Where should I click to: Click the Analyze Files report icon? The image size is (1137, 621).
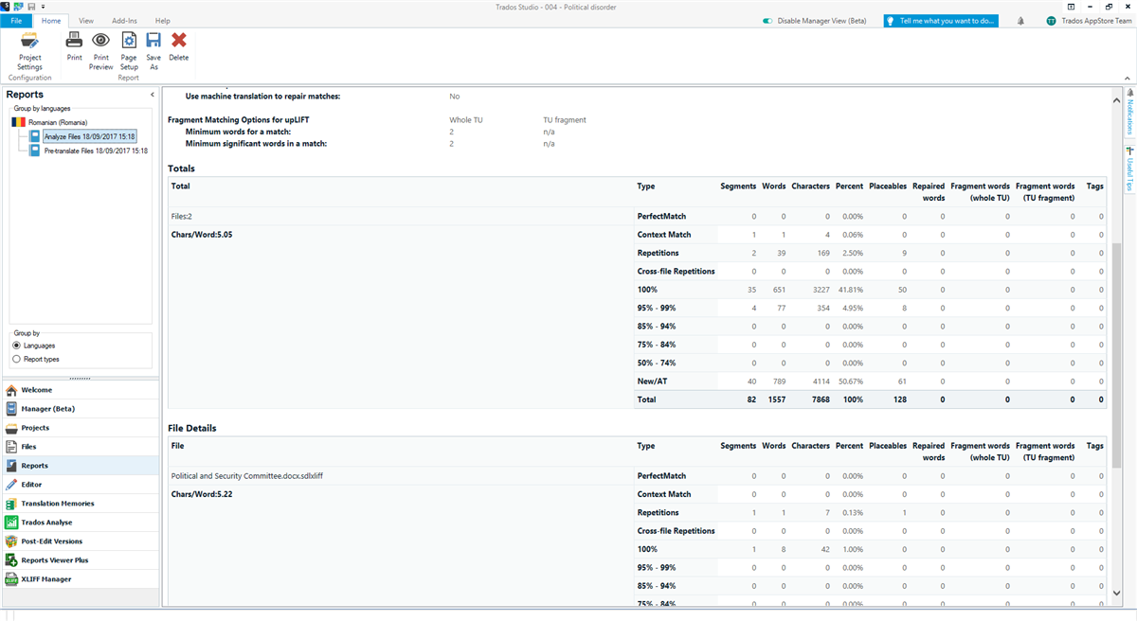click(35, 136)
